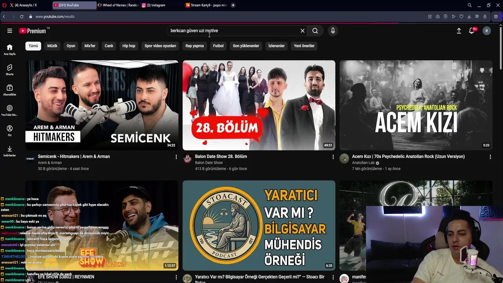Select the Son yüklenenler chip
Screen dimensions: 503x283
246,46
